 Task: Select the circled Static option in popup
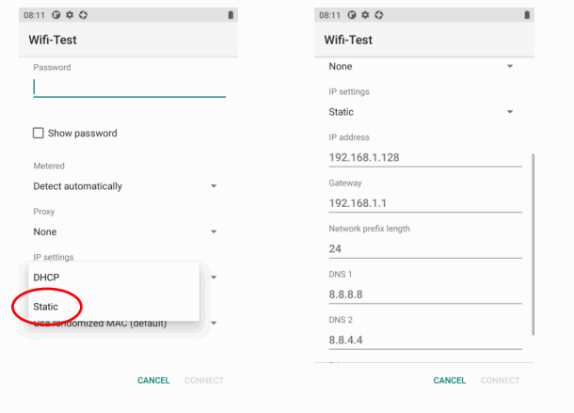pyautogui.click(x=46, y=307)
